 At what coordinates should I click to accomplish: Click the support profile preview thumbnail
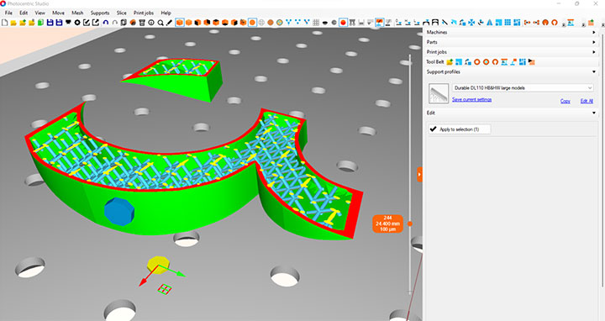click(x=439, y=93)
